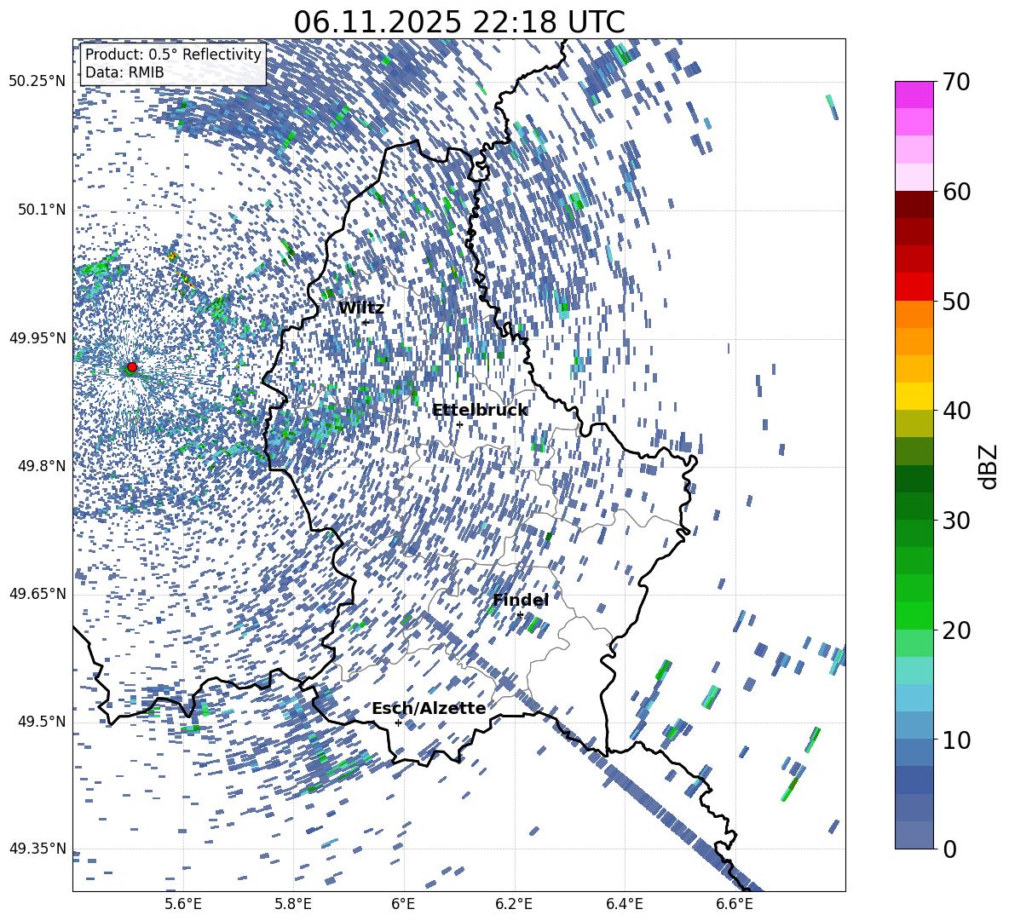Click the Findel location label
This screenshot has height=921, width=1009.
tap(521, 600)
